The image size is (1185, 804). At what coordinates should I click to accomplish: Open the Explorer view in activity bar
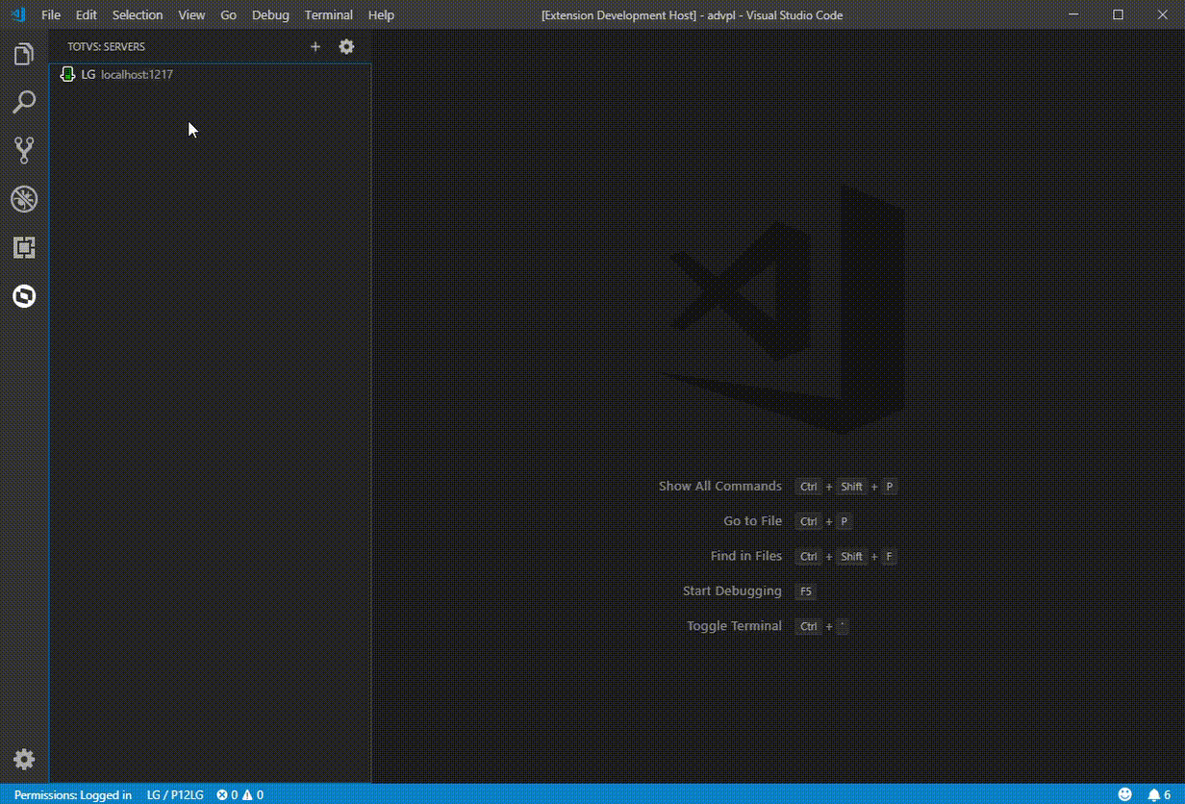pos(24,54)
